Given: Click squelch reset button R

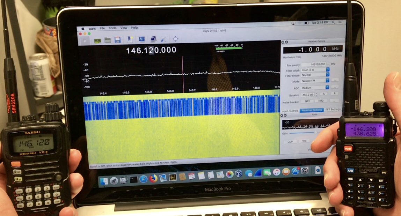Looking at the screenshot, I should (334, 94).
